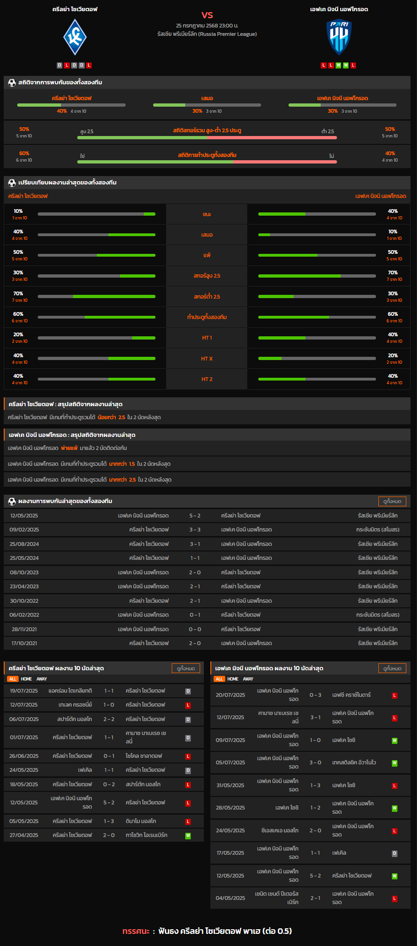Viewport: 417px width, 946px height.
Task: Click the สกอร์สูง 2.5 label in the comparison table
Action: click(207, 276)
